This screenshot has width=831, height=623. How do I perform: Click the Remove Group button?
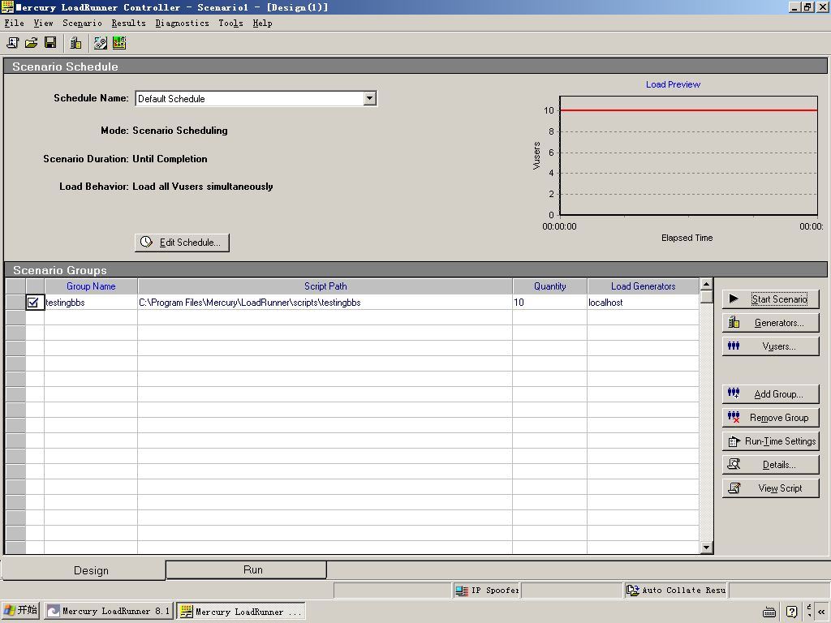point(770,418)
